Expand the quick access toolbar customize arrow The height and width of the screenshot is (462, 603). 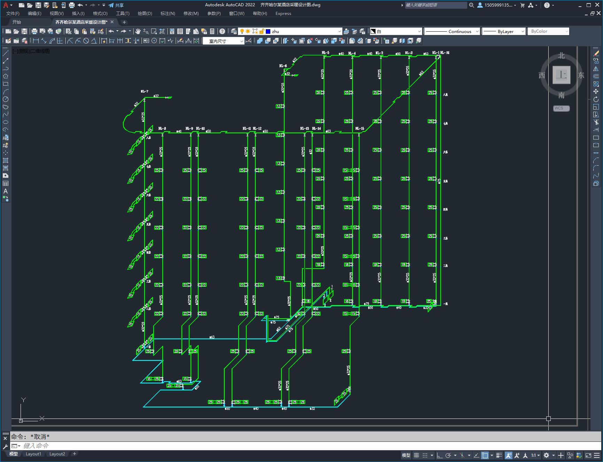click(104, 5)
